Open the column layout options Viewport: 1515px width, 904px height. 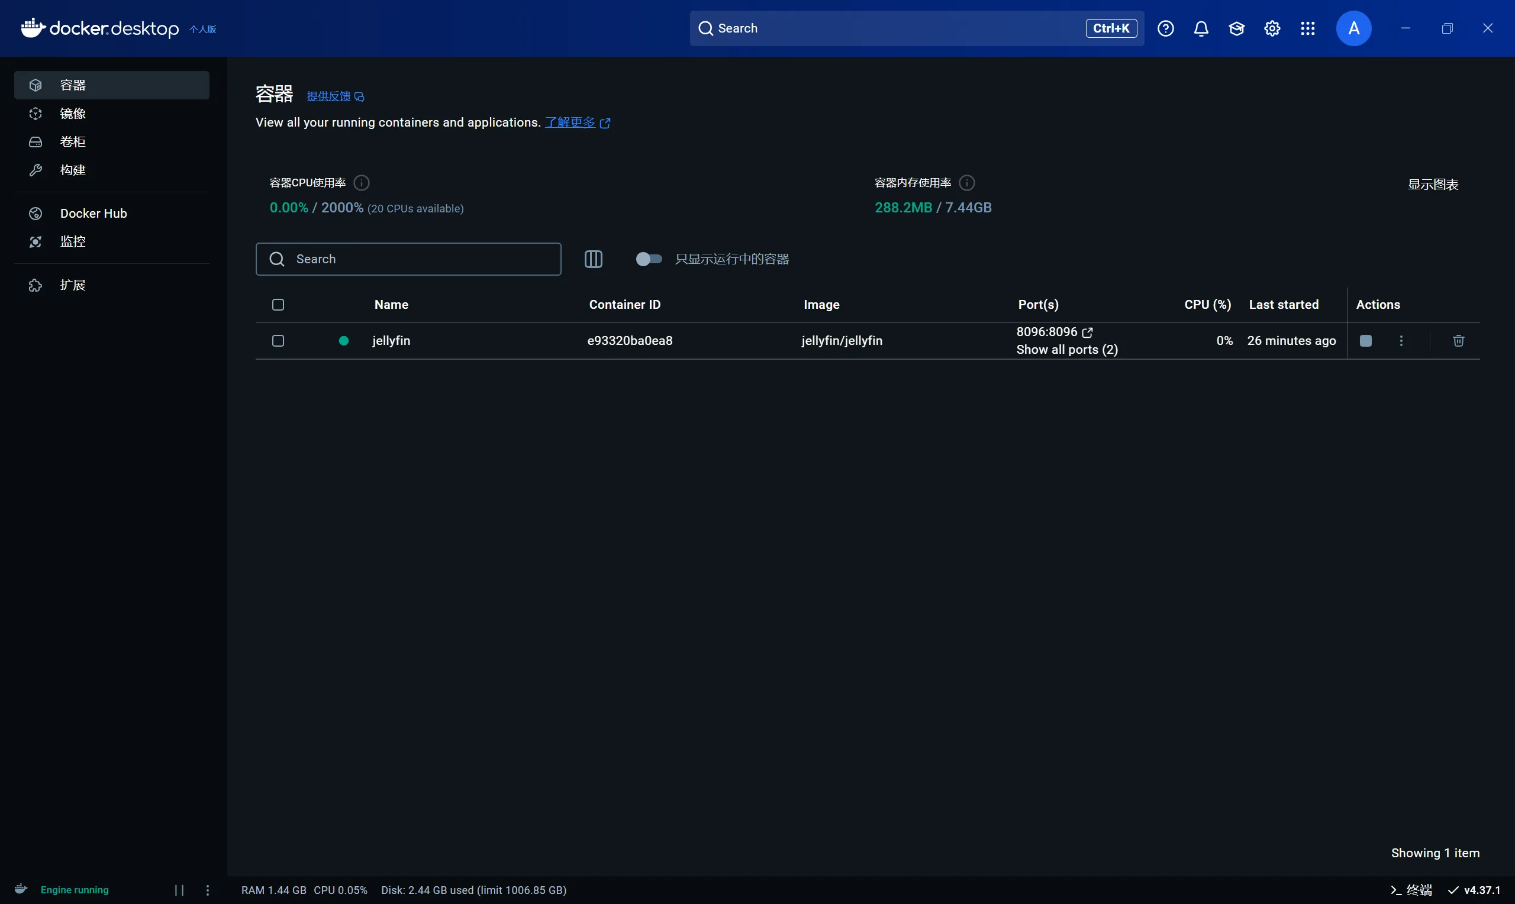(594, 259)
